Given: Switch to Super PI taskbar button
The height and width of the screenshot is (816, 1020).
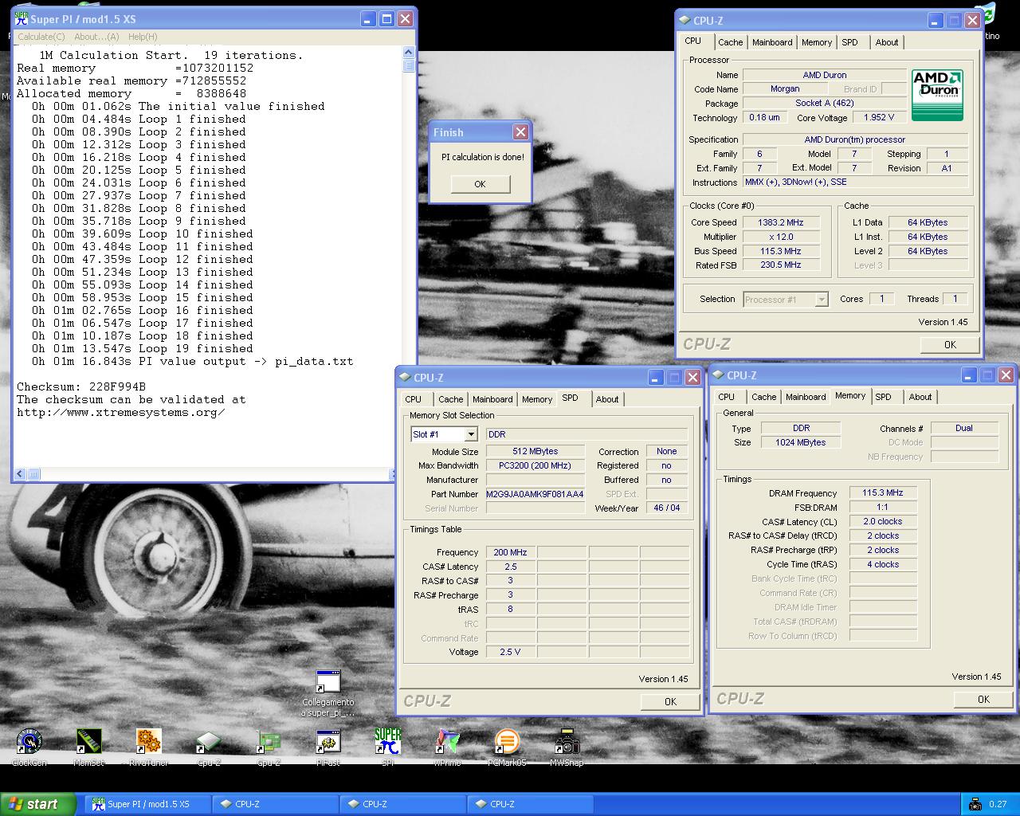Looking at the screenshot, I should 148,804.
